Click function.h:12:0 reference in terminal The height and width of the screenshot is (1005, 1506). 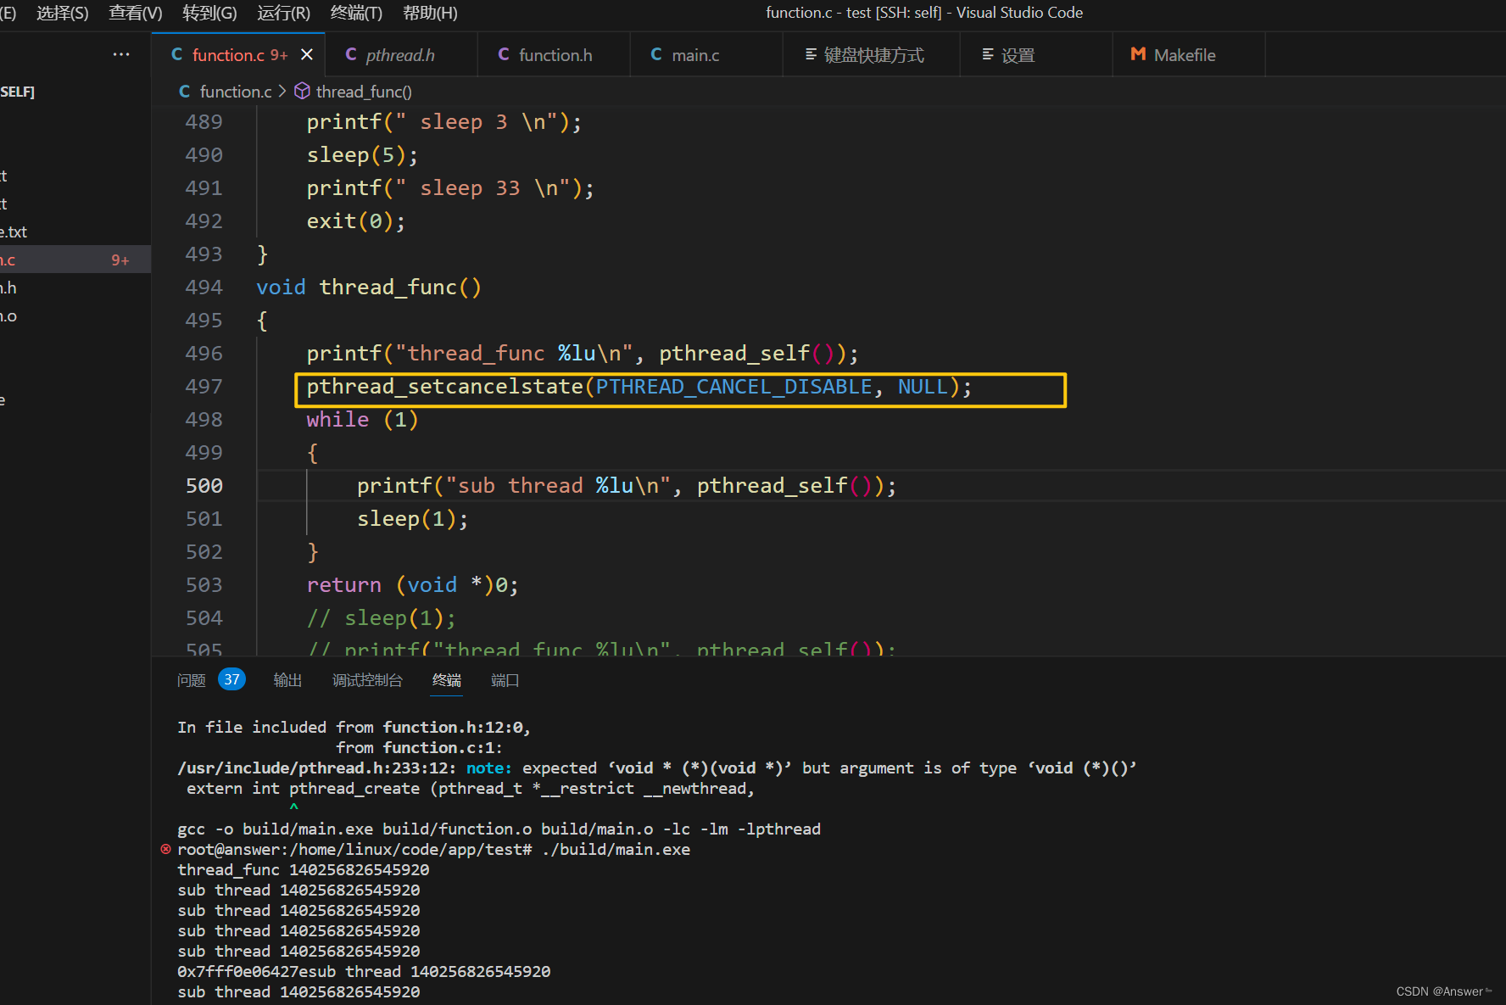click(x=456, y=727)
